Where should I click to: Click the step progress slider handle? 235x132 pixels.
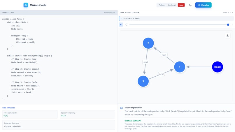click(228, 24)
